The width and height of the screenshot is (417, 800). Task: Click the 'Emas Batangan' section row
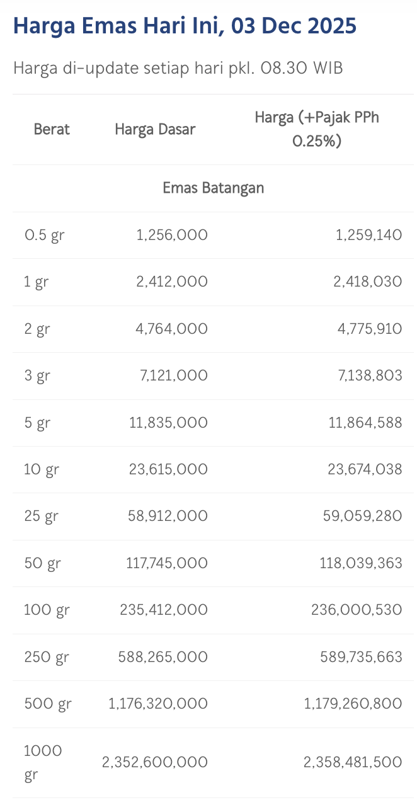coord(213,188)
